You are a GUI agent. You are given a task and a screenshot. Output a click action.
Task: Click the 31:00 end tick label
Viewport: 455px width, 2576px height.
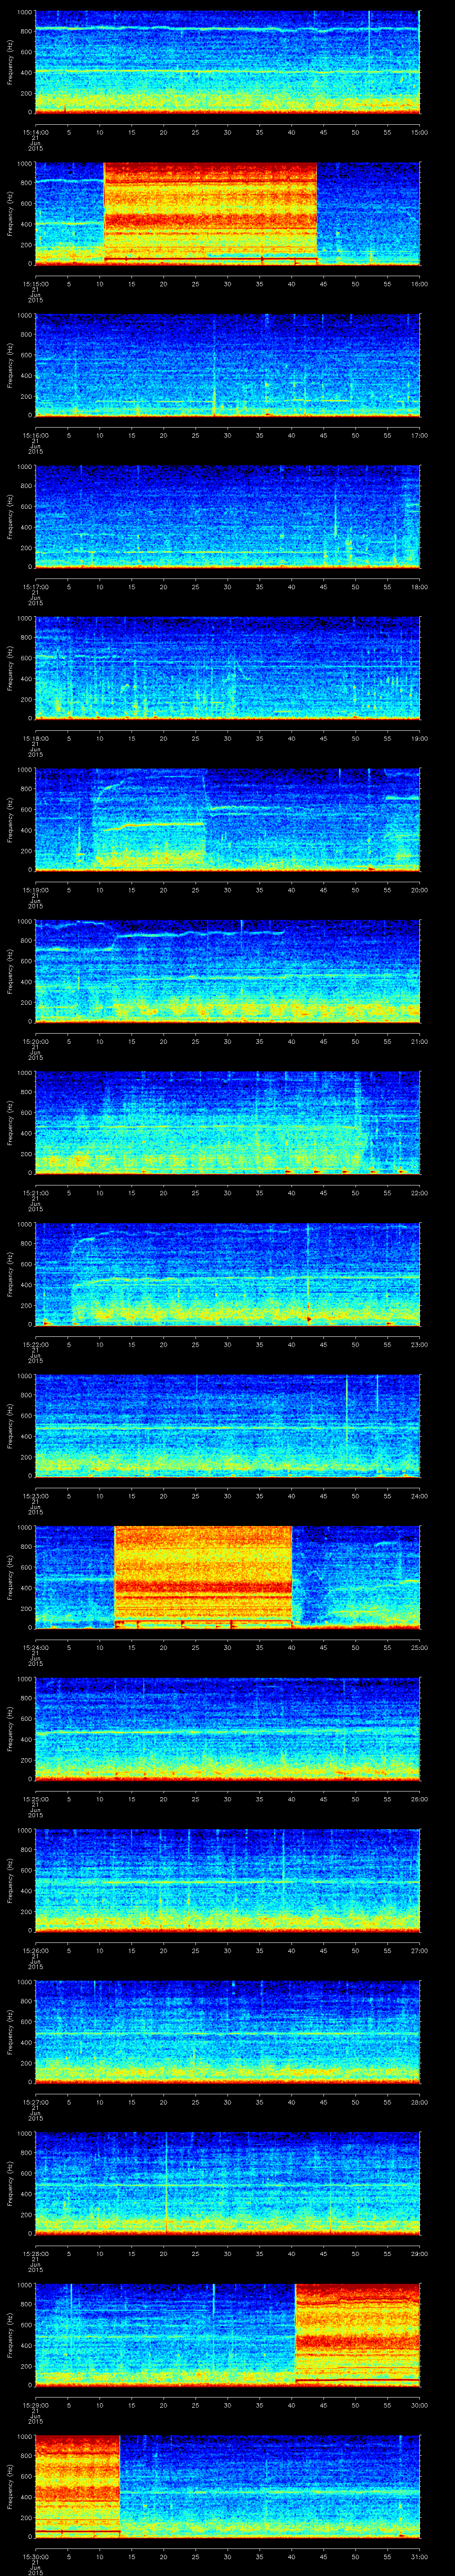point(419,2556)
